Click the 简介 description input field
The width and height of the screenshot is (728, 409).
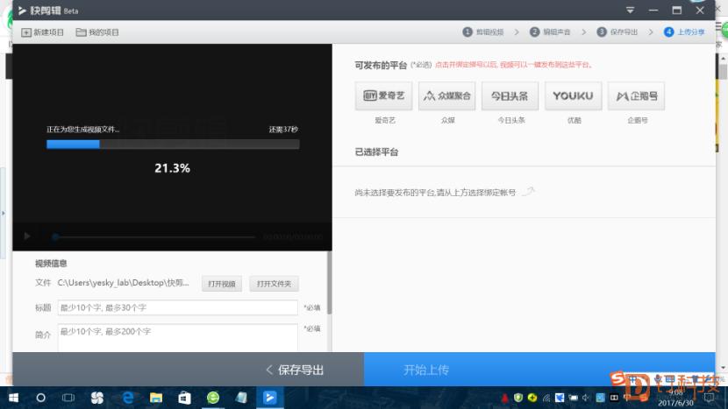pos(177,338)
